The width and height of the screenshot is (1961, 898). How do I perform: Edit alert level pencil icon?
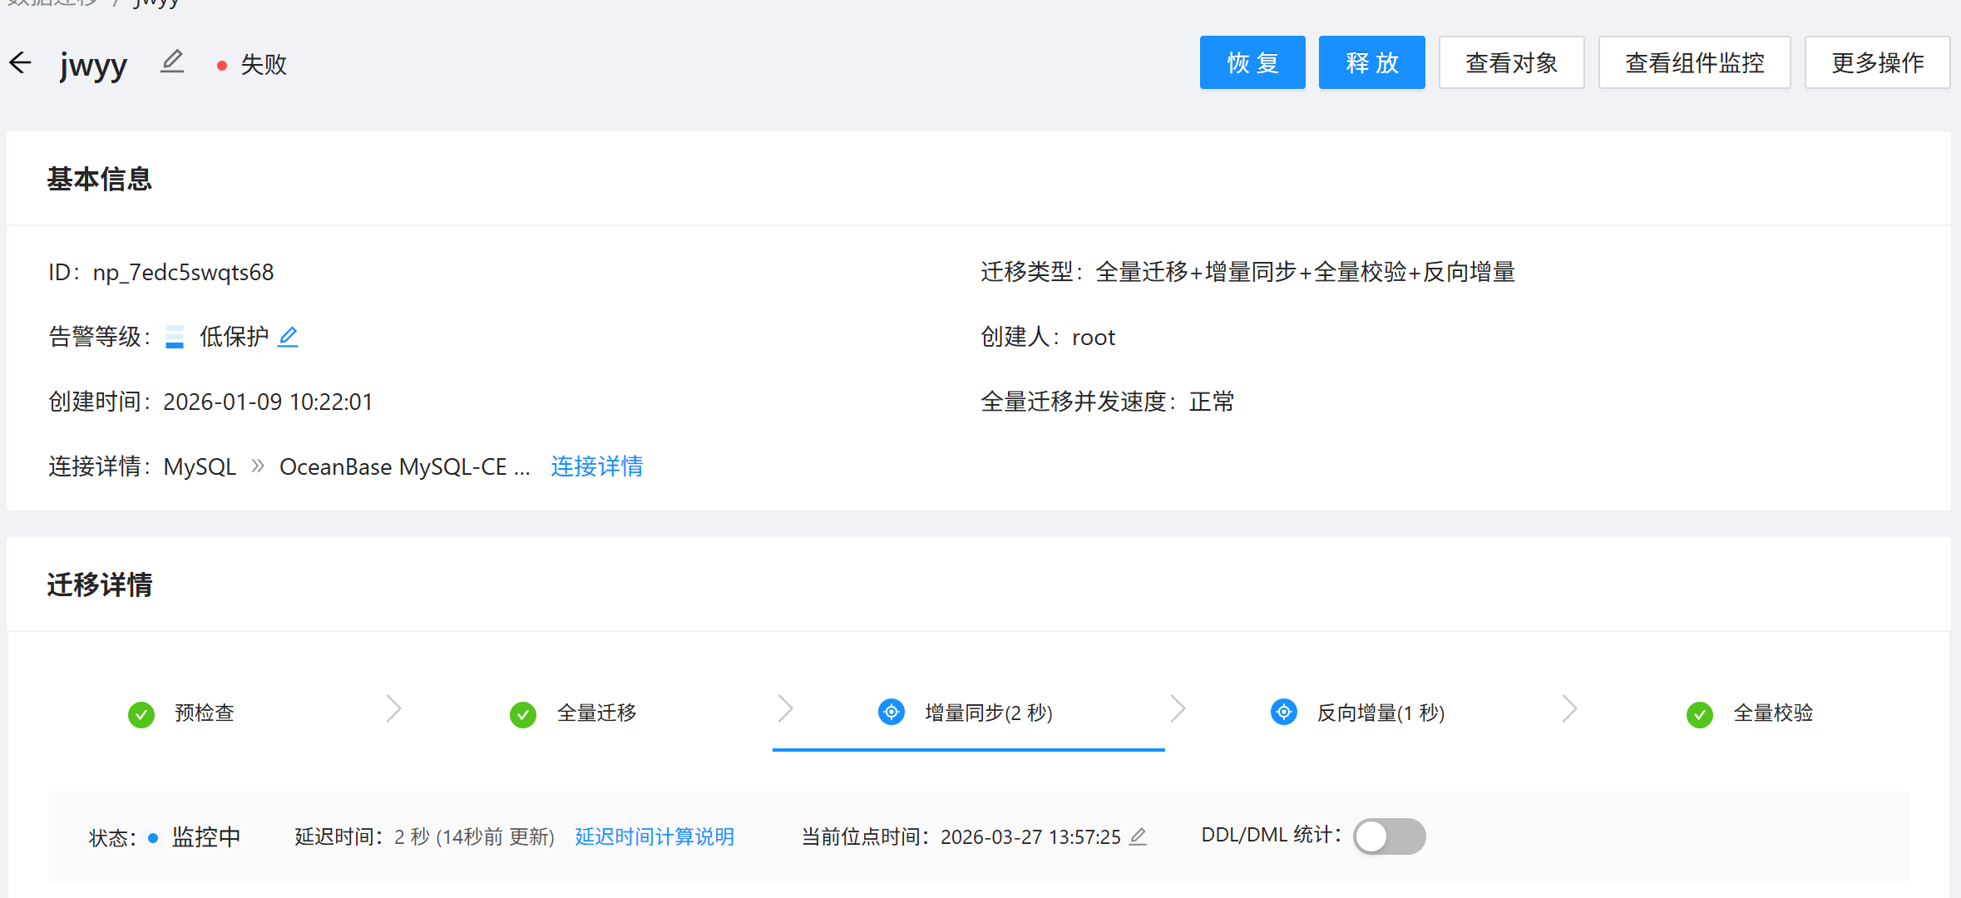(x=288, y=337)
